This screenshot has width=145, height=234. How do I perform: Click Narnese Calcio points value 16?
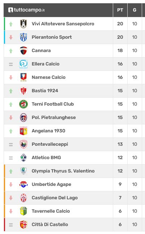pos(120,77)
